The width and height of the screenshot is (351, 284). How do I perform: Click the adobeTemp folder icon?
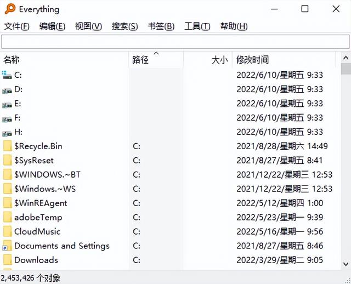7,217
